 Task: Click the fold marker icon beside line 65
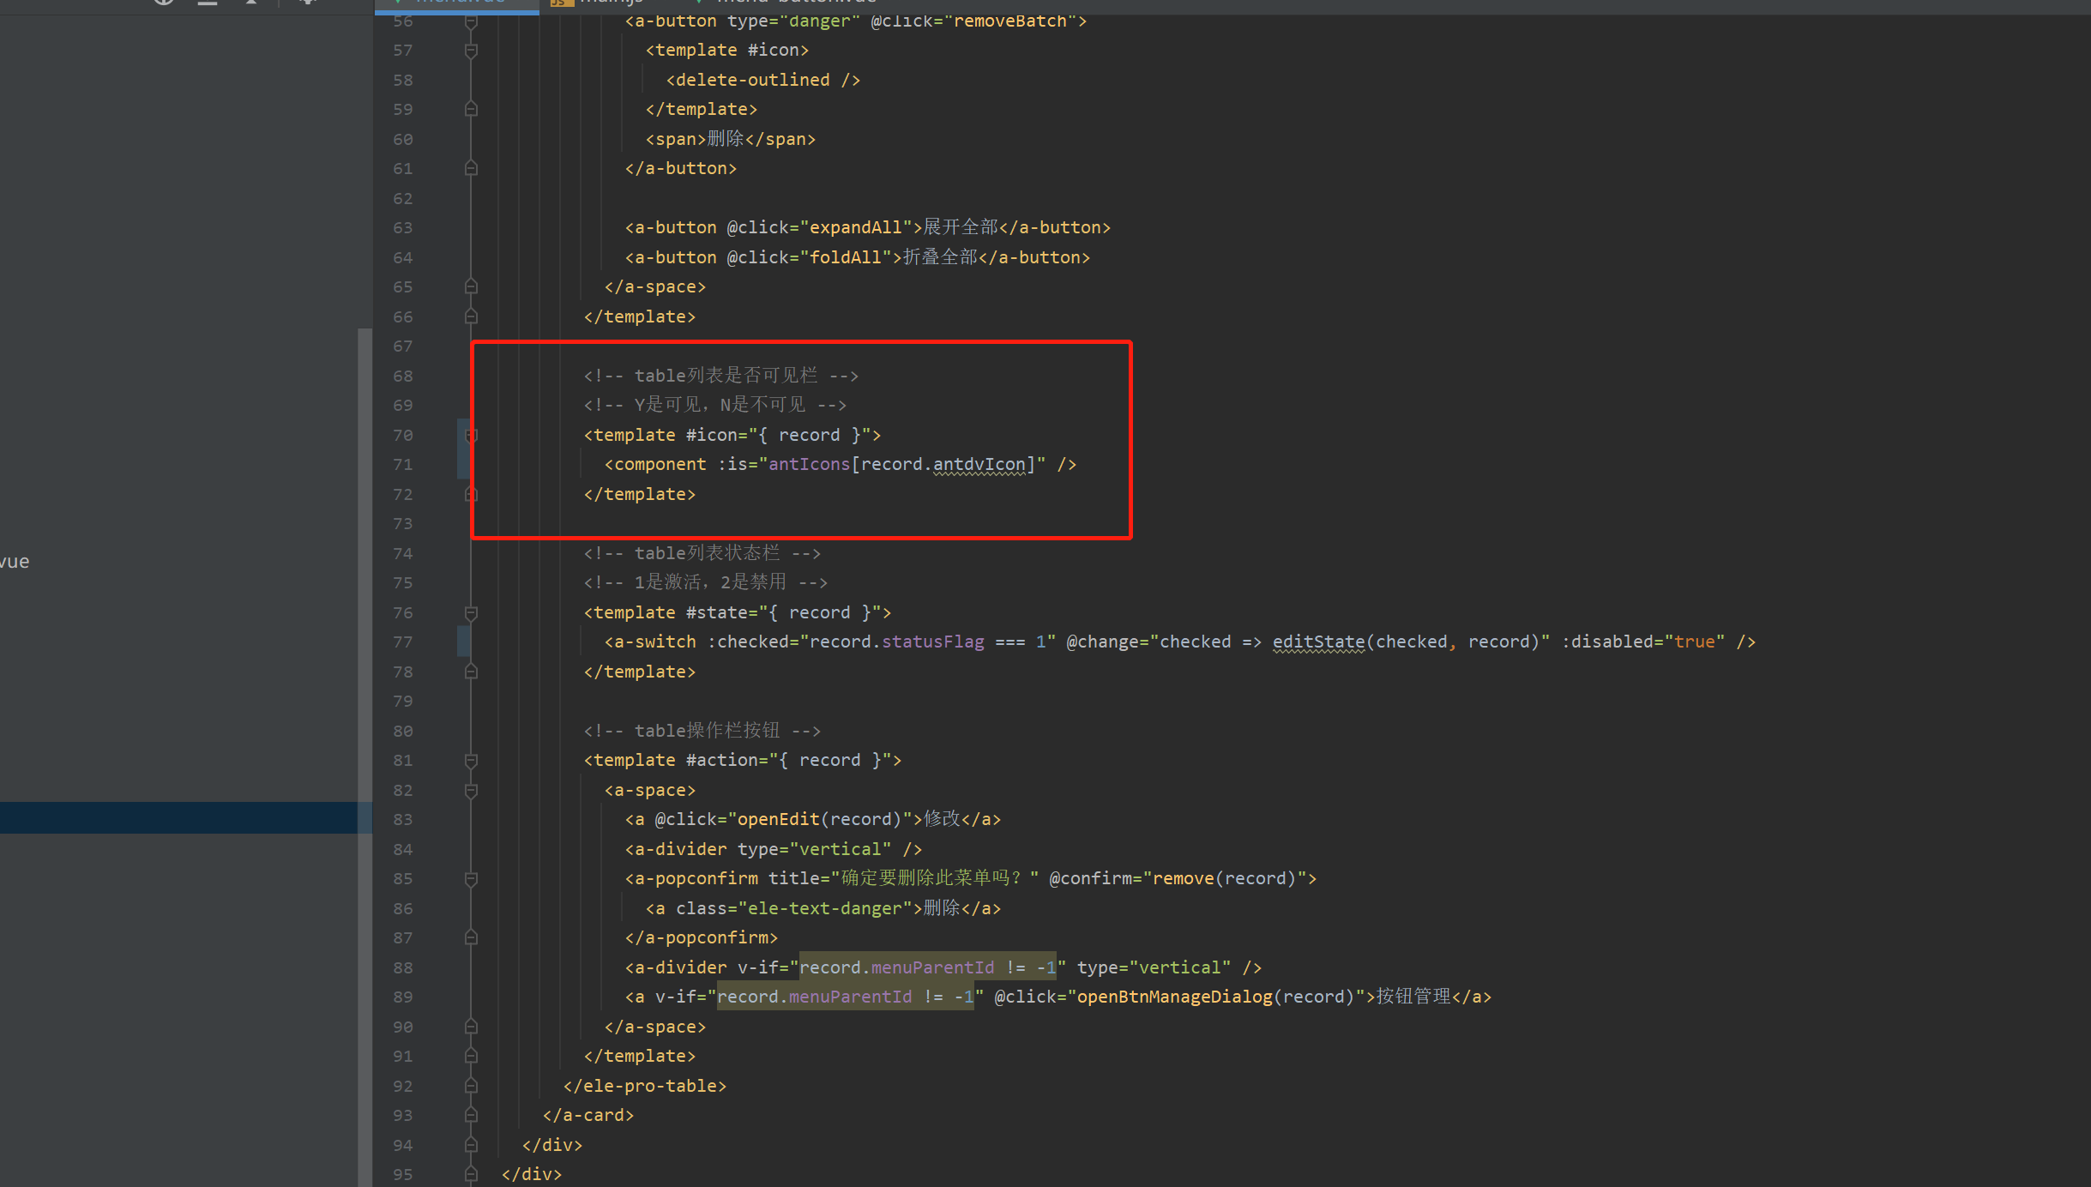pyautogui.click(x=471, y=286)
